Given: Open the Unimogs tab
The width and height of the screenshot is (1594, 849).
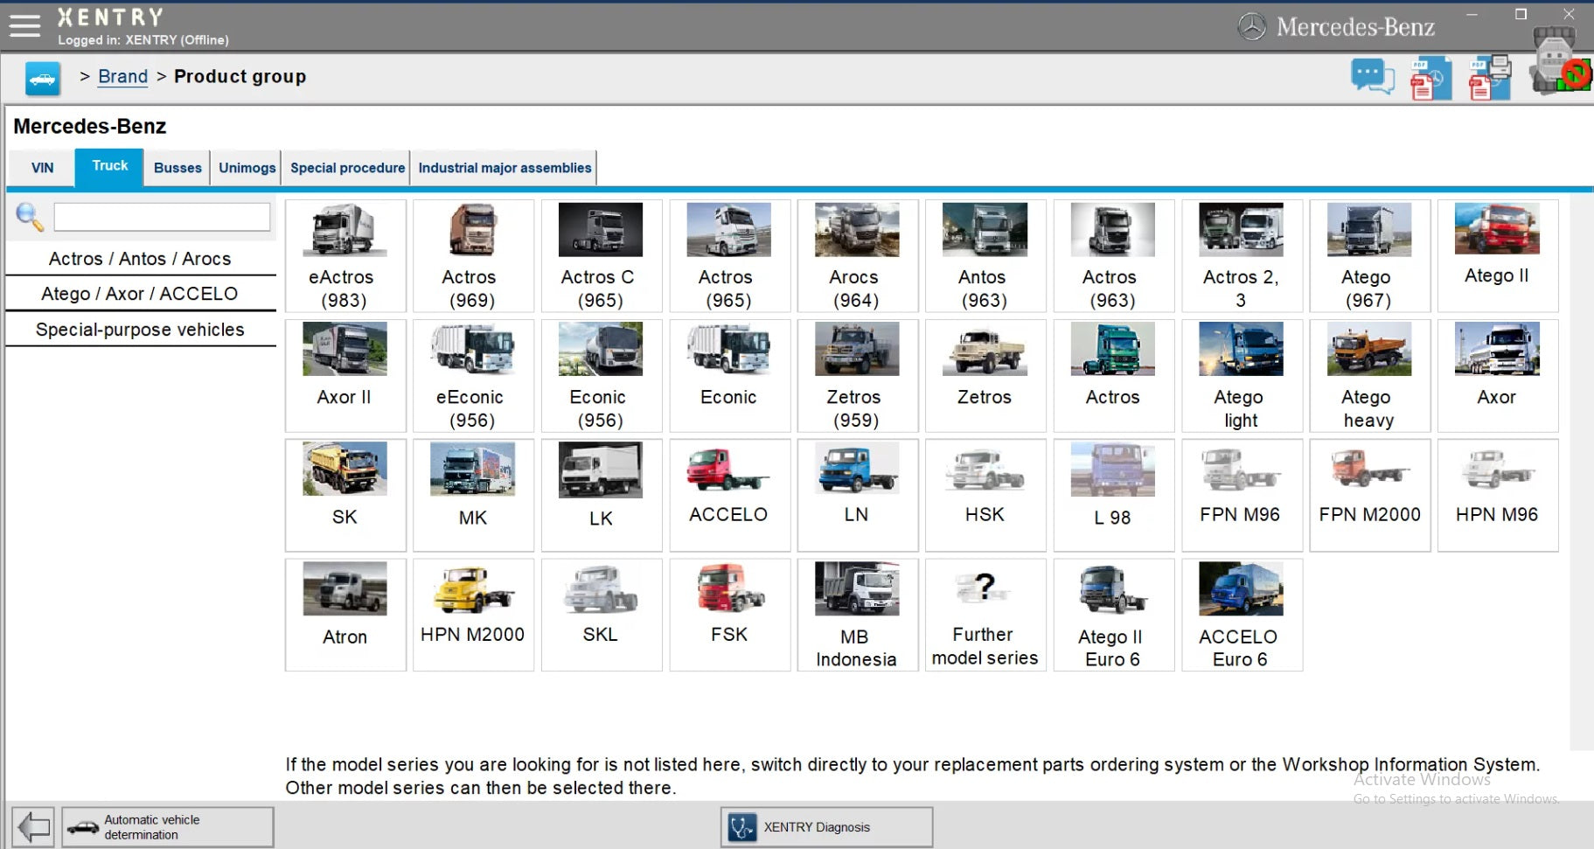Looking at the screenshot, I should click(247, 168).
